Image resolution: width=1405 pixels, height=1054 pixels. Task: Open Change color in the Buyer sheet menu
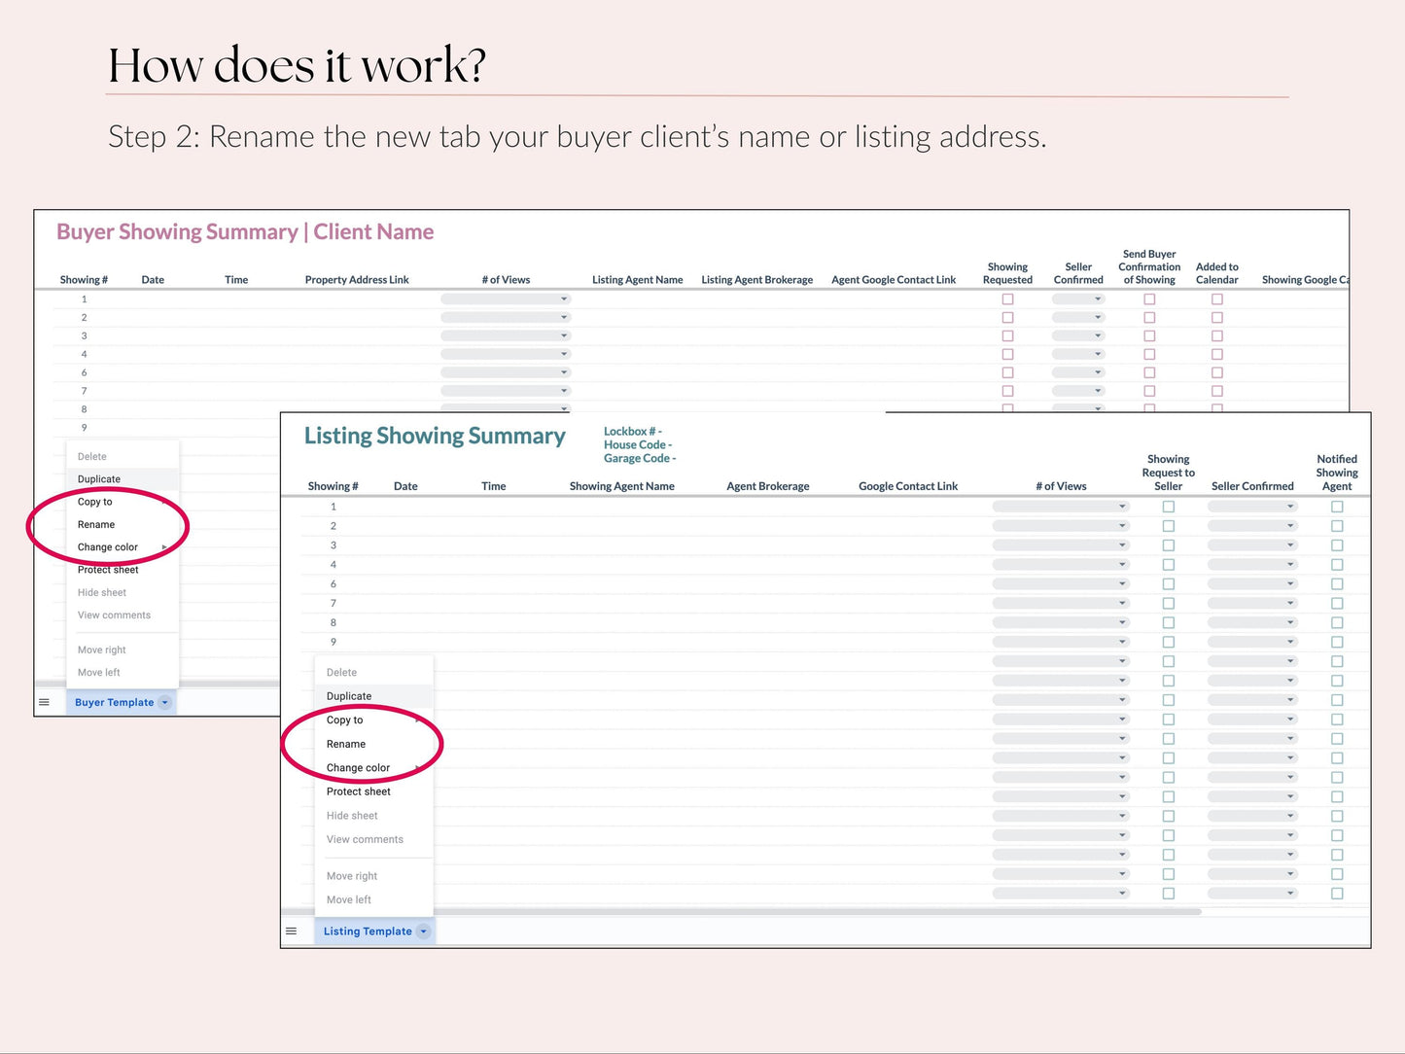point(108,547)
